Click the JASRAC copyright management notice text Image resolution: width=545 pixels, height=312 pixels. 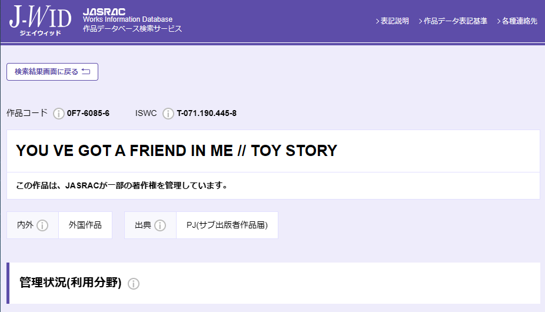122,186
